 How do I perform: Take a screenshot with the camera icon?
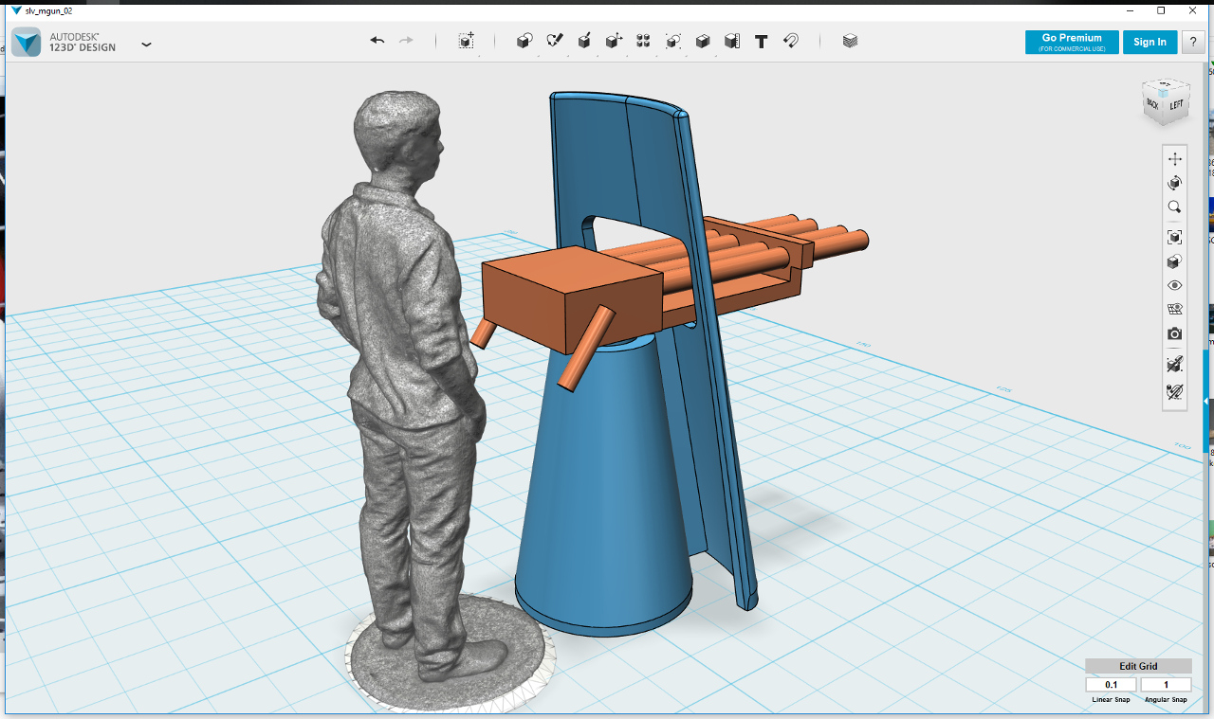(1175, 333)
